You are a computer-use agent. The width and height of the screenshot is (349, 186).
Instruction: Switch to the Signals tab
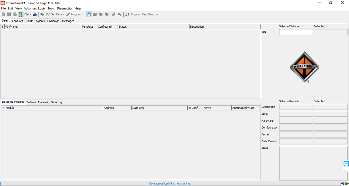(x=40, y=21)
